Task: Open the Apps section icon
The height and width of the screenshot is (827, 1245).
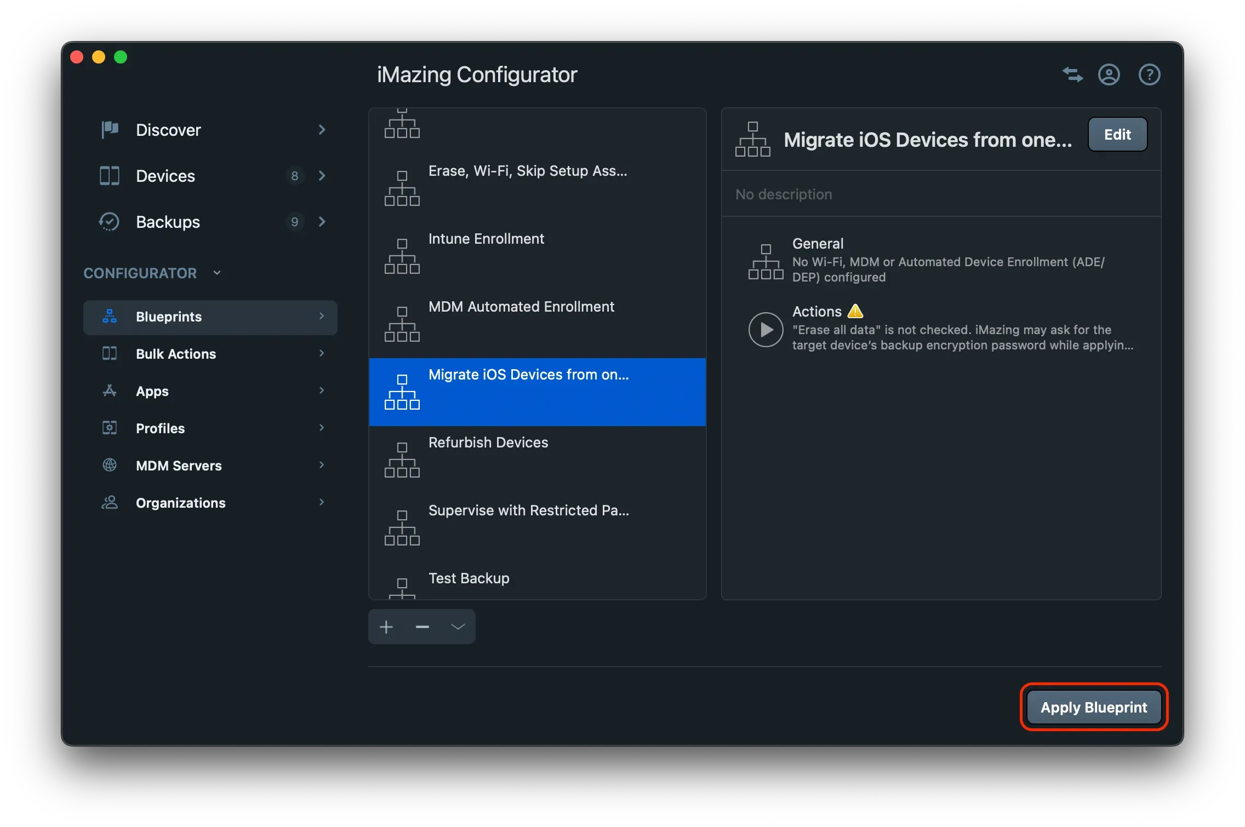Action: pos(109,390)
